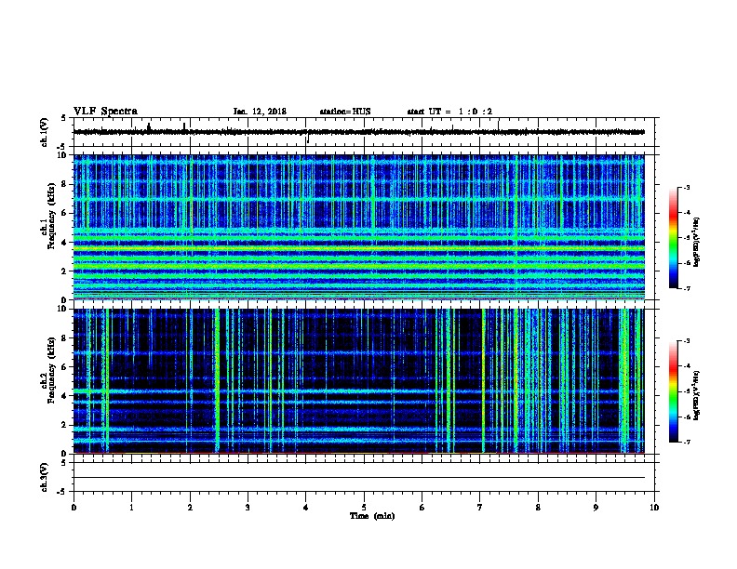Click the time axis tick label "7"
737x569 pixels.
click(x=480, y=508)
